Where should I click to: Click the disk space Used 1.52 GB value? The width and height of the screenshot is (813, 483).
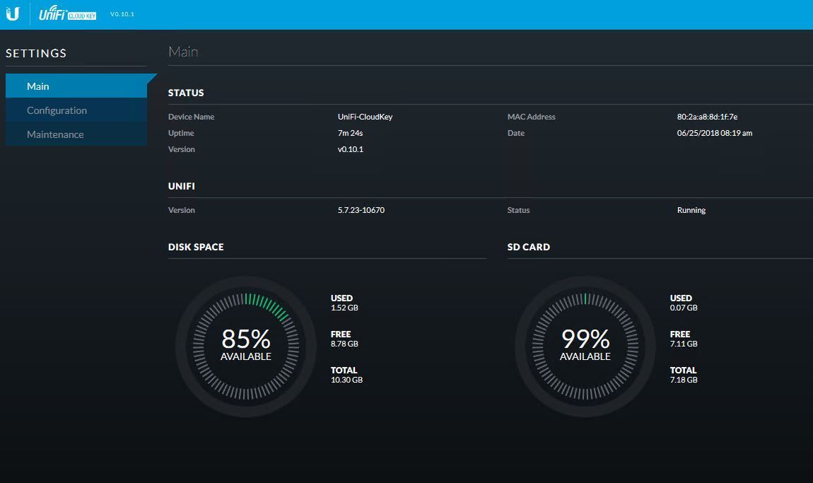(x=344, y=308)
